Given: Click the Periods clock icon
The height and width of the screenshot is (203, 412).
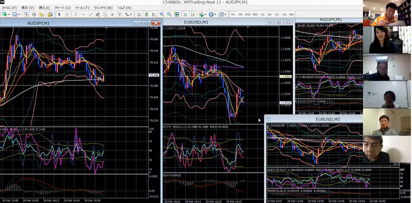Looking at the screenshot, I should coord(211,14).
